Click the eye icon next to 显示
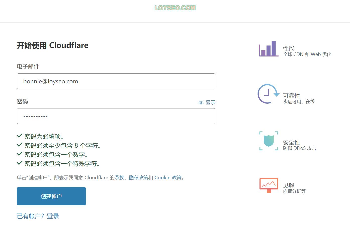Image resolution: width=350 pixels, height=238 pixels. click(x=201, y=102)
